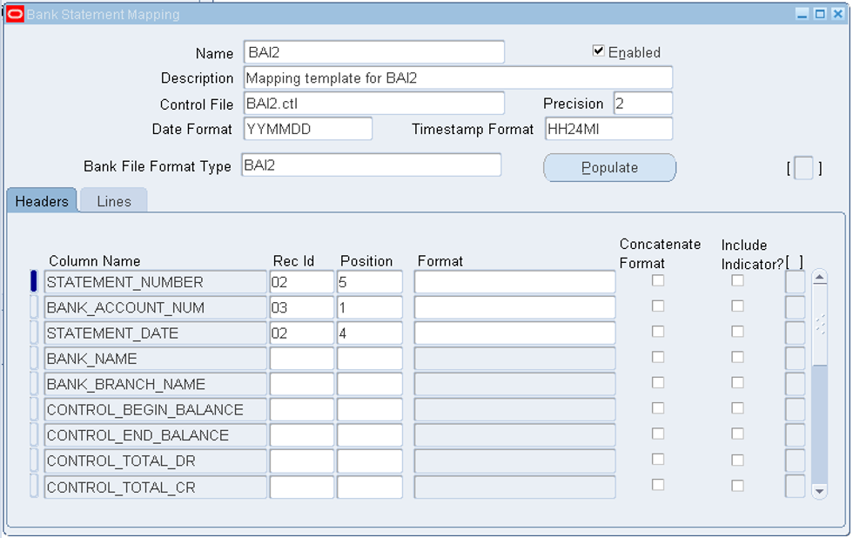Select the Headers tab
The height and width of the screenshot is (538, 853).
(x=41, y=199)
